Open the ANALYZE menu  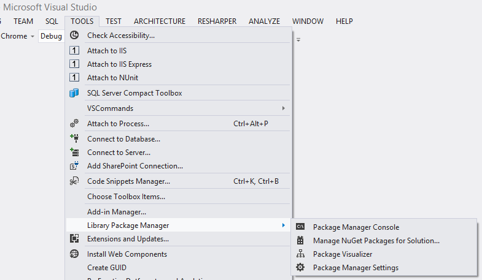[264, 21]
